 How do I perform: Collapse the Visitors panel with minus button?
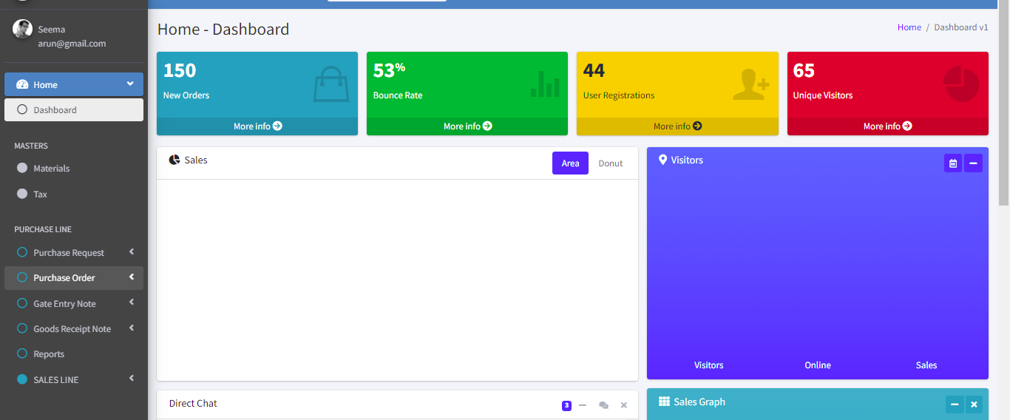pos(973,163)
